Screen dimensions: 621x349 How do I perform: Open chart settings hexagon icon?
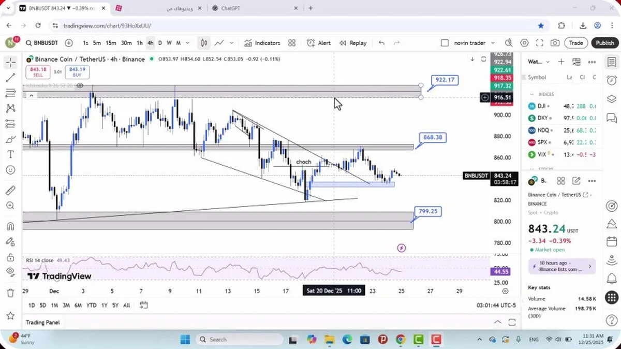pos(524,43)
